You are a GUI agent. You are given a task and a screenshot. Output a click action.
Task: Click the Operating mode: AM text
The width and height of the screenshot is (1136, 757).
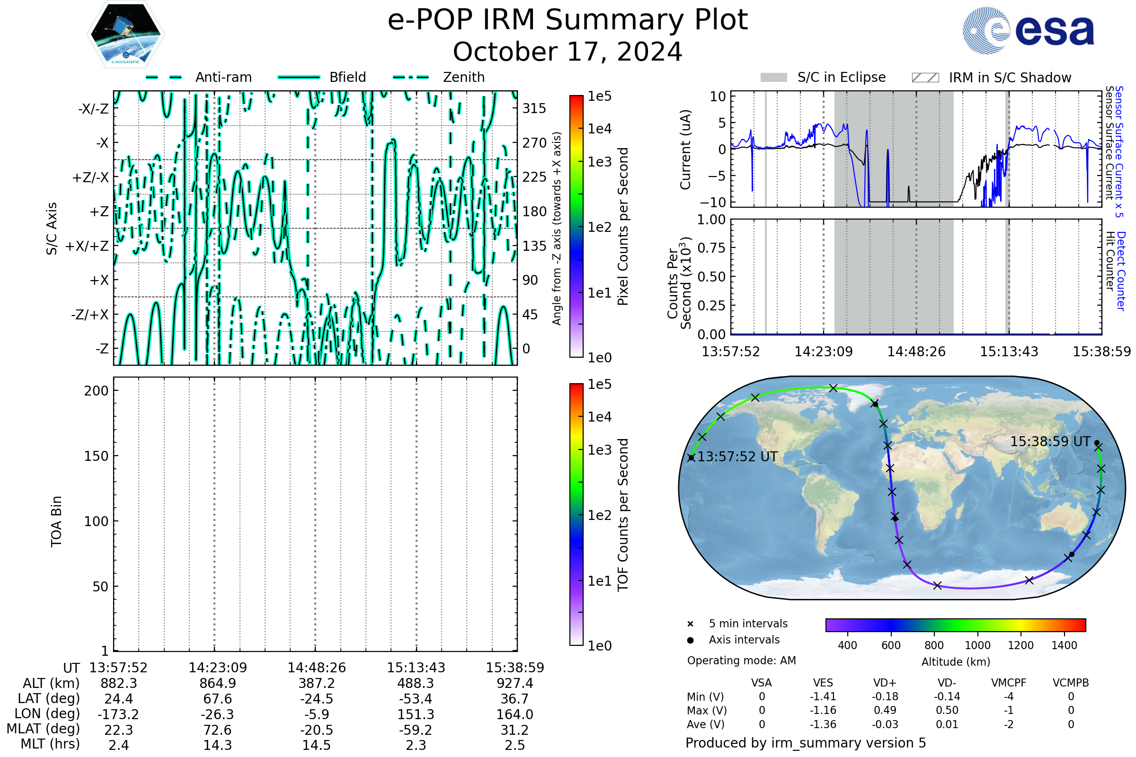pyautogui.click(x=741, y=660)
